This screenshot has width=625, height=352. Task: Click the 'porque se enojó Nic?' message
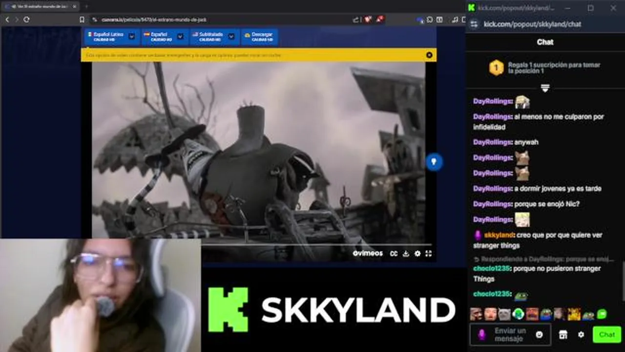547,204
